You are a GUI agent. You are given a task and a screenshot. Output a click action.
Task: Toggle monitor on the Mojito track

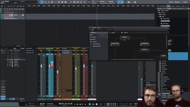(12, 15)
